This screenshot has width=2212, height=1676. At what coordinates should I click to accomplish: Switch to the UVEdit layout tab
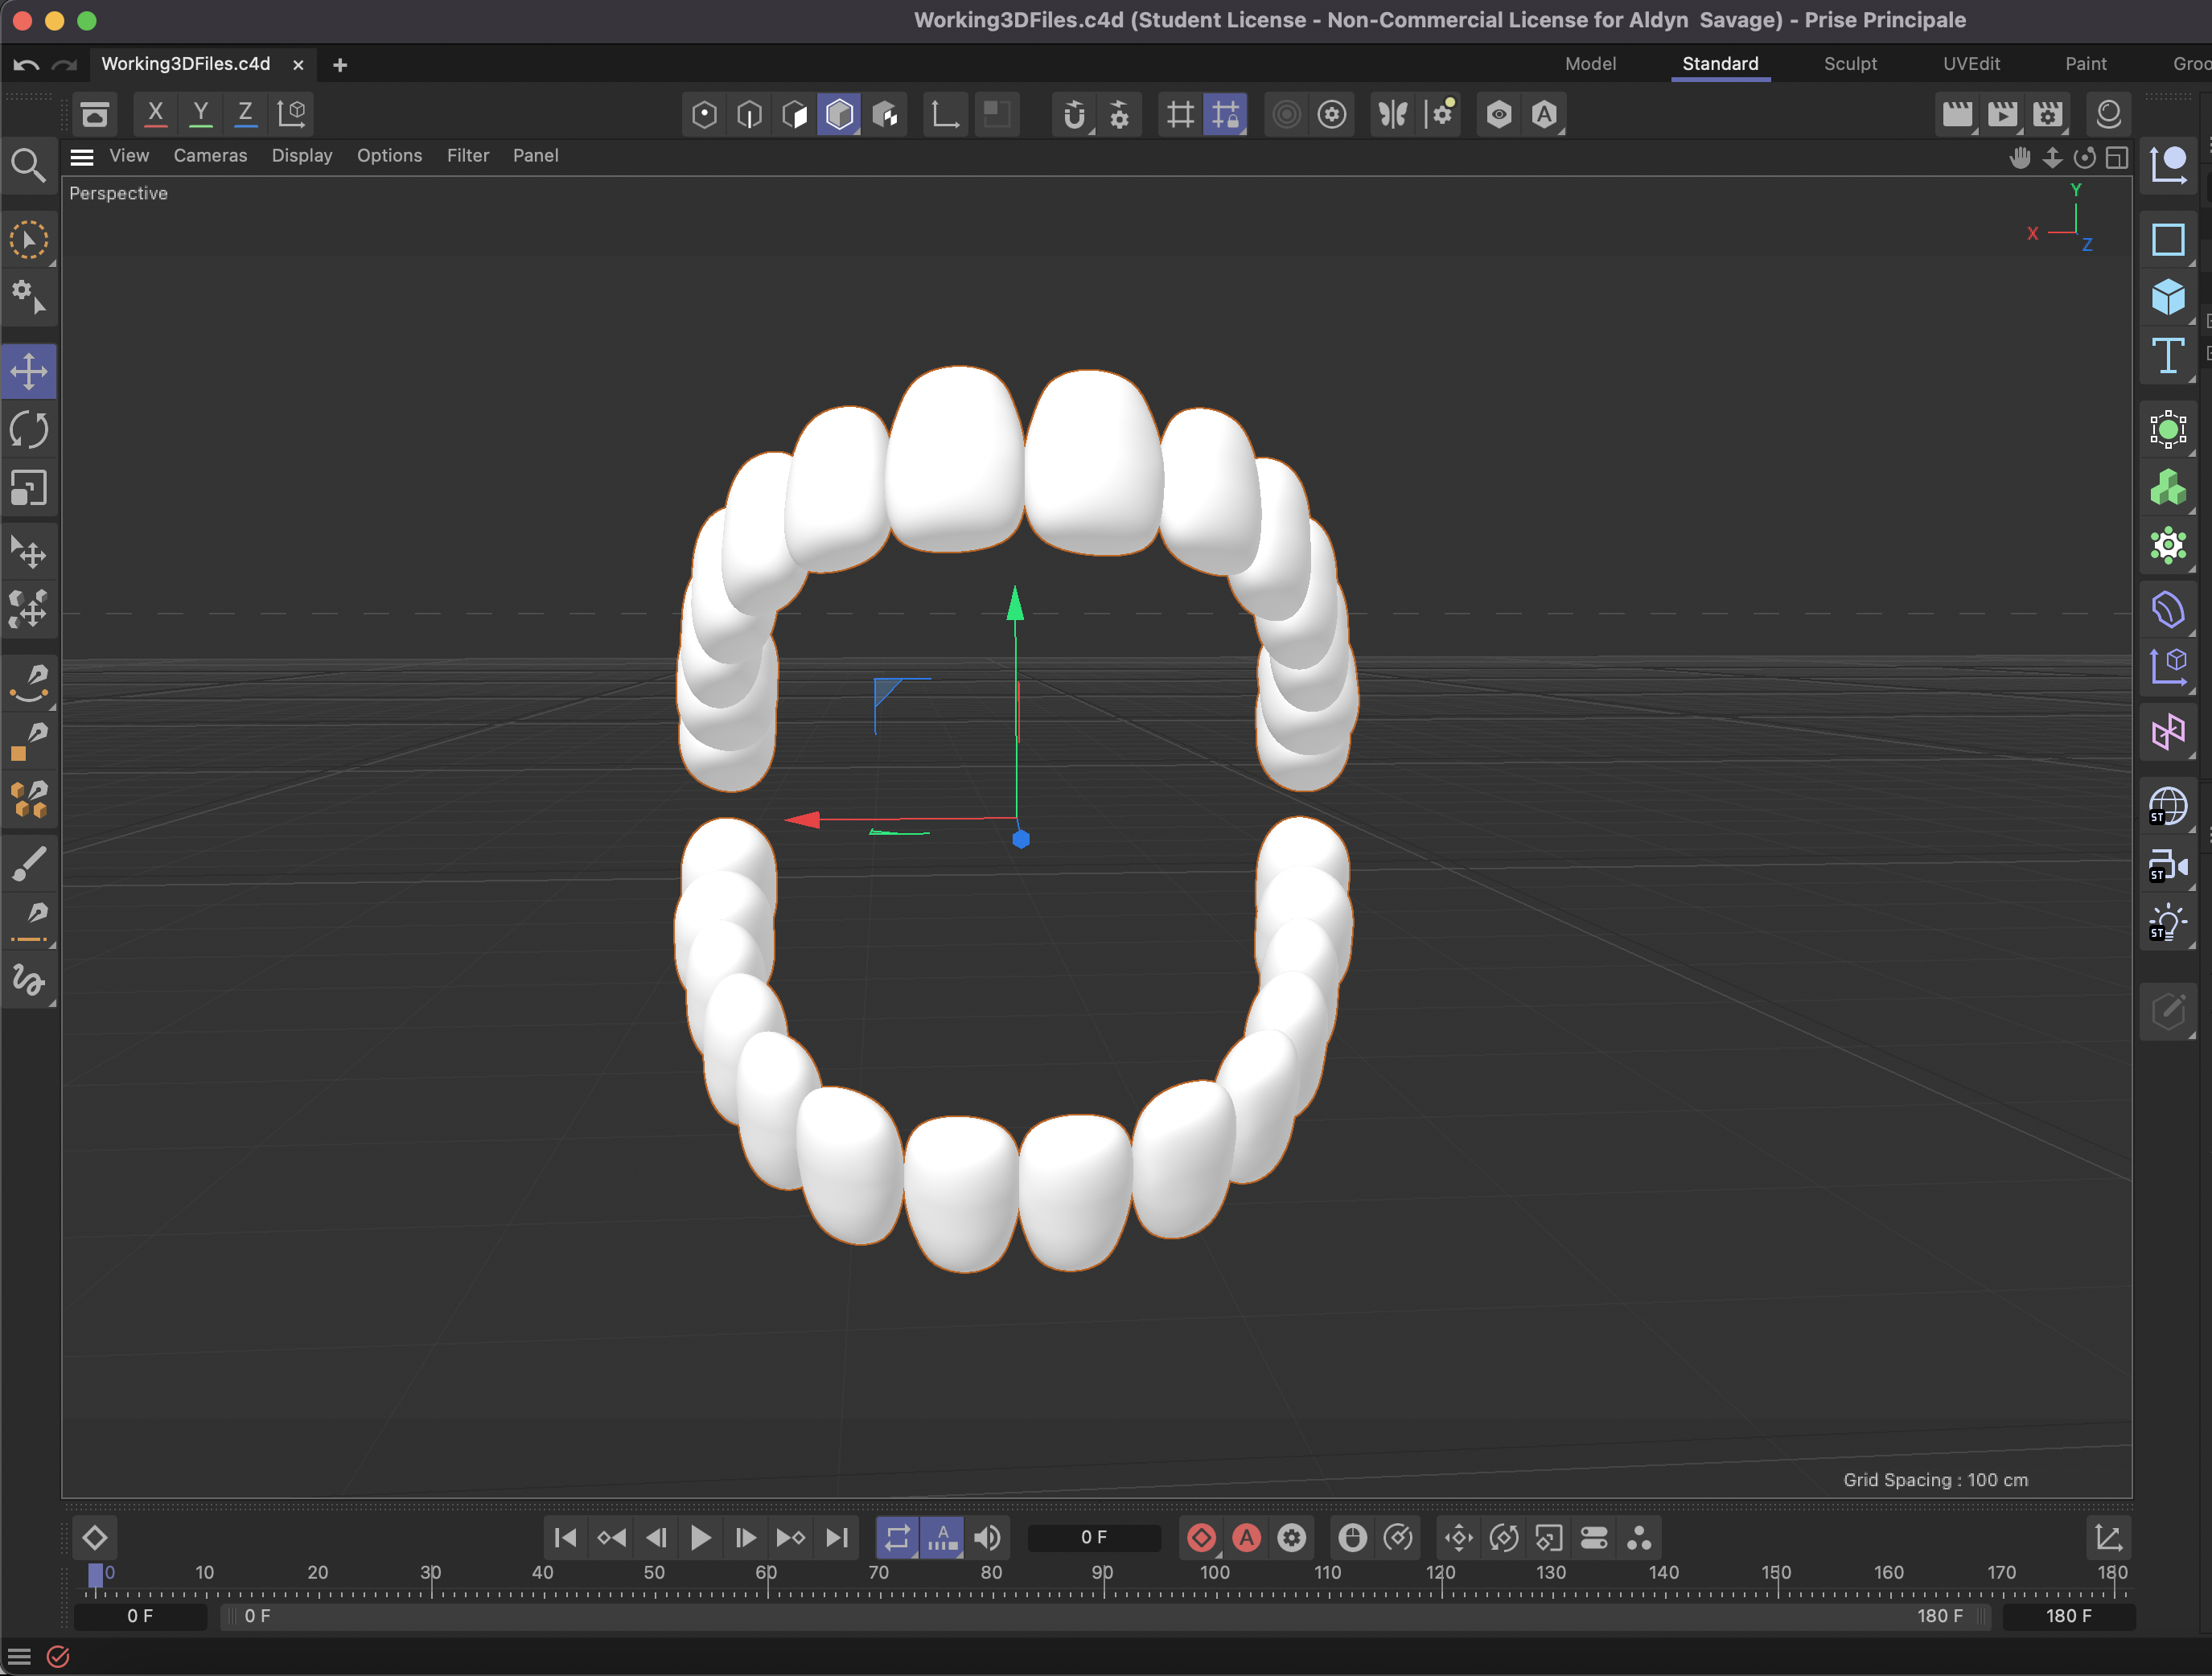(1971, 64)
